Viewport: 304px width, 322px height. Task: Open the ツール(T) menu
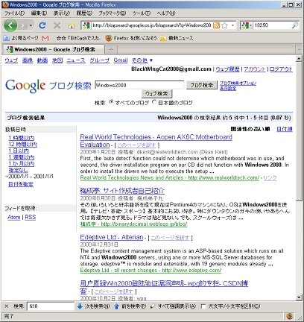pos(142,13)
